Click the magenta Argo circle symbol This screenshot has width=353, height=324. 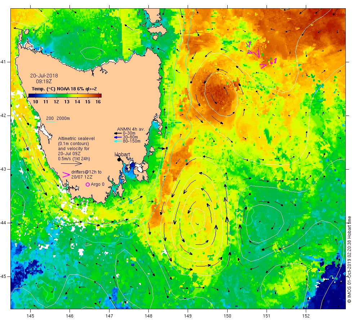click(x=88, y=184)
